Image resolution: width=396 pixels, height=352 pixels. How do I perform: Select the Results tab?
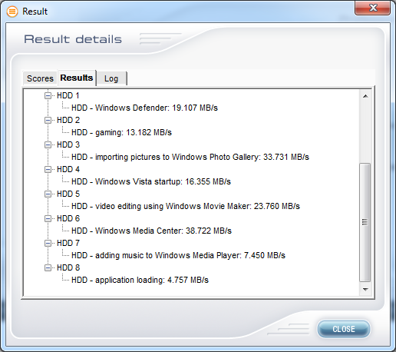(77, 78)
